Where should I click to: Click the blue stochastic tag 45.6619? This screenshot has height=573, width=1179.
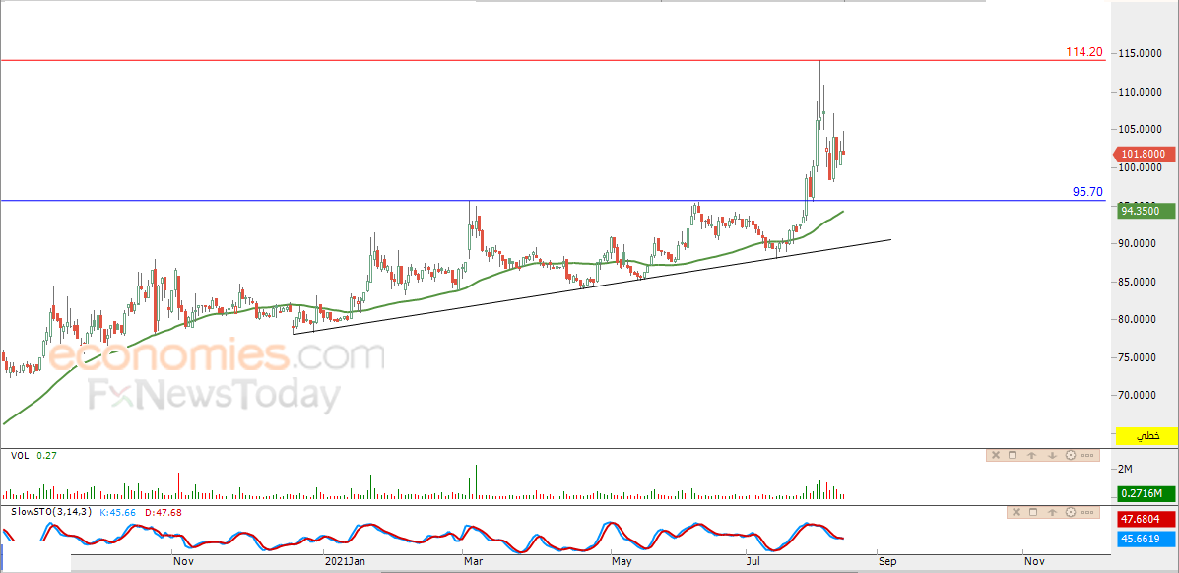tap(1145, 539)
